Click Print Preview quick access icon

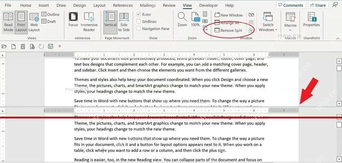coord(32,46)
